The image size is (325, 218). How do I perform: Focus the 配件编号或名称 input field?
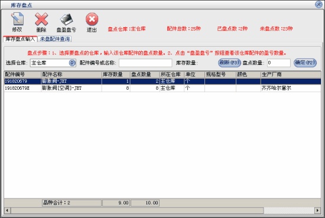[145, 63]
